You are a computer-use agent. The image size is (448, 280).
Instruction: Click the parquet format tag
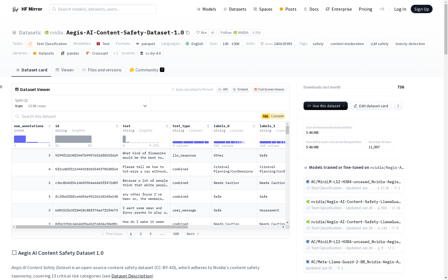pyautogui.click(x=145, y=44)
